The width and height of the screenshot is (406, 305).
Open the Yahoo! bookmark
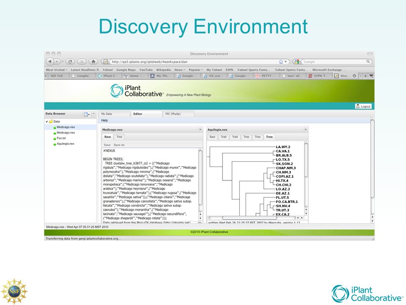coord(108,70)
